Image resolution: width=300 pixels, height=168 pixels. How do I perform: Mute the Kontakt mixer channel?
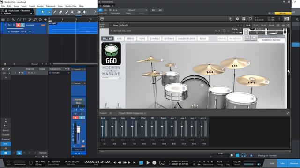point(75,114)
